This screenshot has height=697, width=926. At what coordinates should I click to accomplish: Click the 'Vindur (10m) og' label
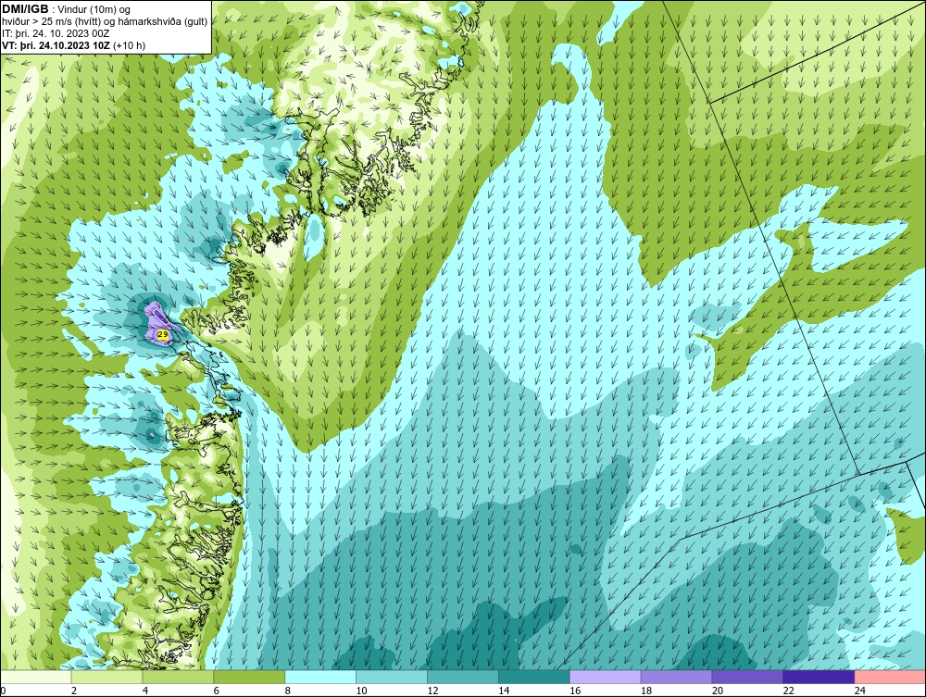point(95,10)
